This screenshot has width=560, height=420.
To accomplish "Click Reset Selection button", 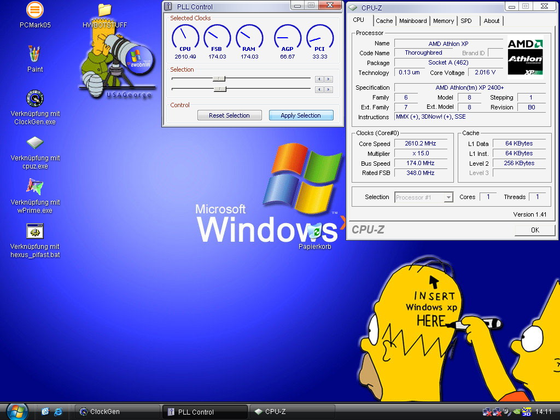I will pyautogui.click(x=229, y=115).
